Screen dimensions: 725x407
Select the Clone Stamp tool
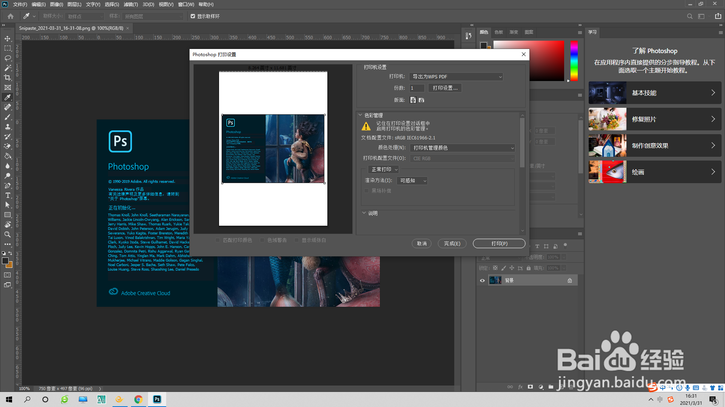(x=8, y=127)
